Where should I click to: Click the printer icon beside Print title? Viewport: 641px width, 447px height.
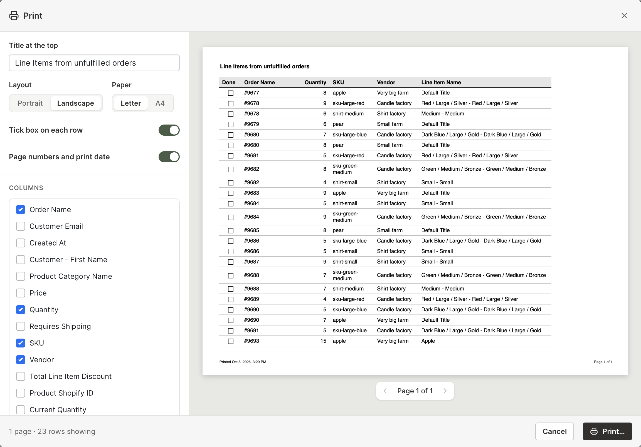point(14,16)
